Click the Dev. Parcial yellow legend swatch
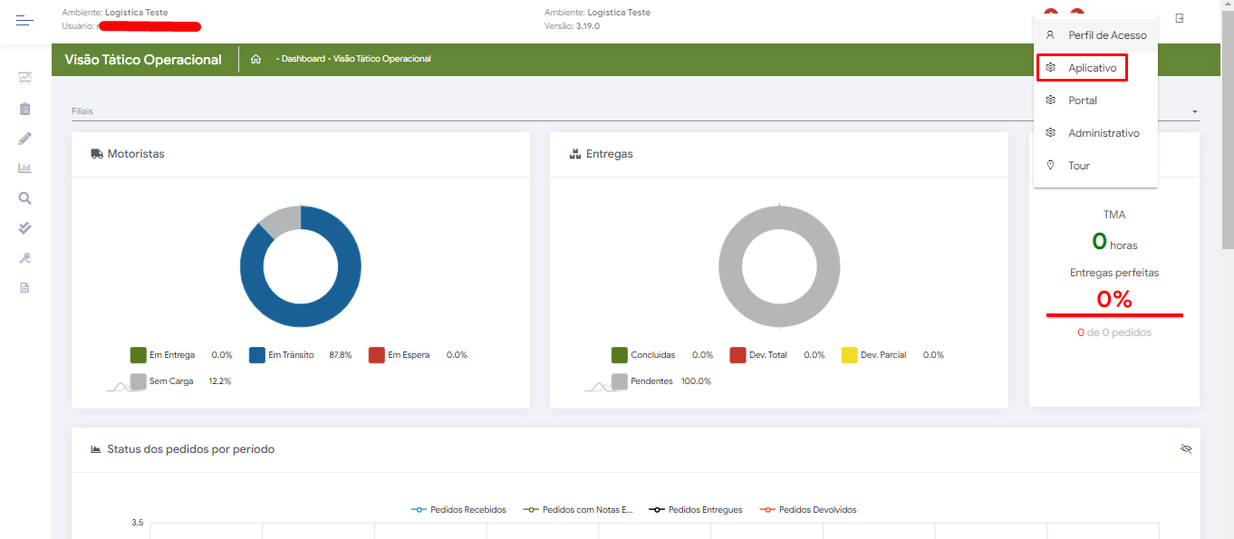1234x539 pixels. [x=849, y=355]
